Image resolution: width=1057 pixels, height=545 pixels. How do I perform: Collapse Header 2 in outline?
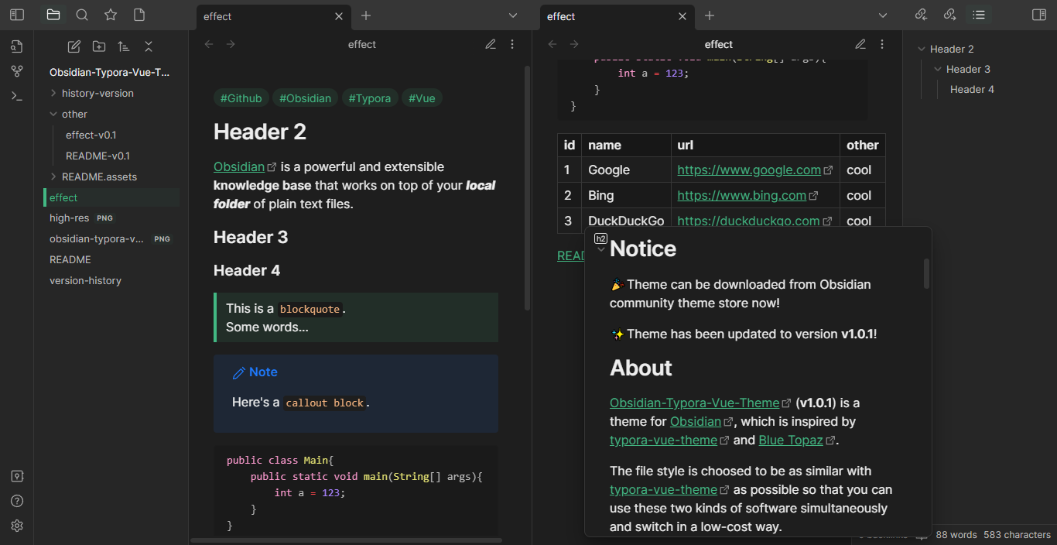click(922, 49)
